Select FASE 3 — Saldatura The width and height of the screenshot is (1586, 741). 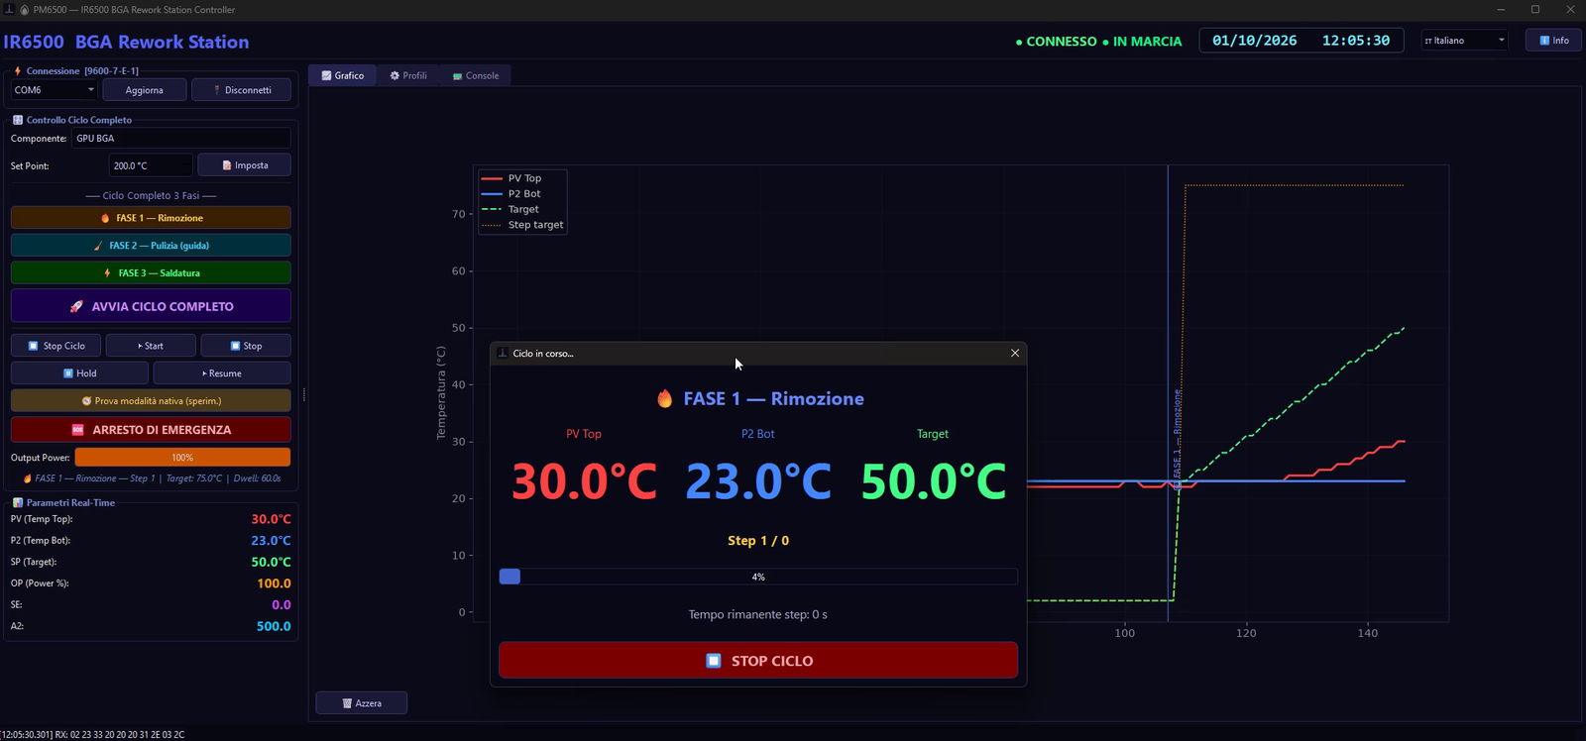click(x=151, y=273)
